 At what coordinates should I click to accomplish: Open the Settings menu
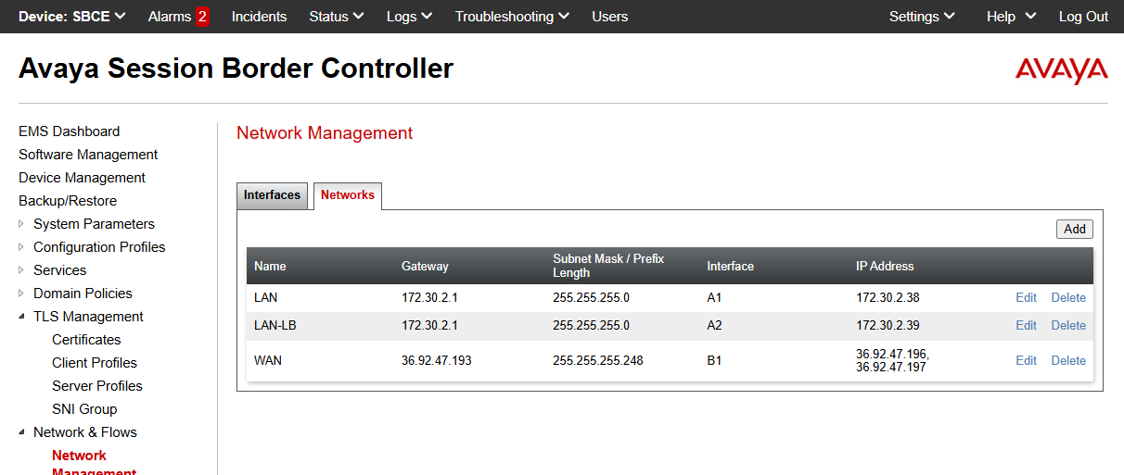click(x=921, y=17)
